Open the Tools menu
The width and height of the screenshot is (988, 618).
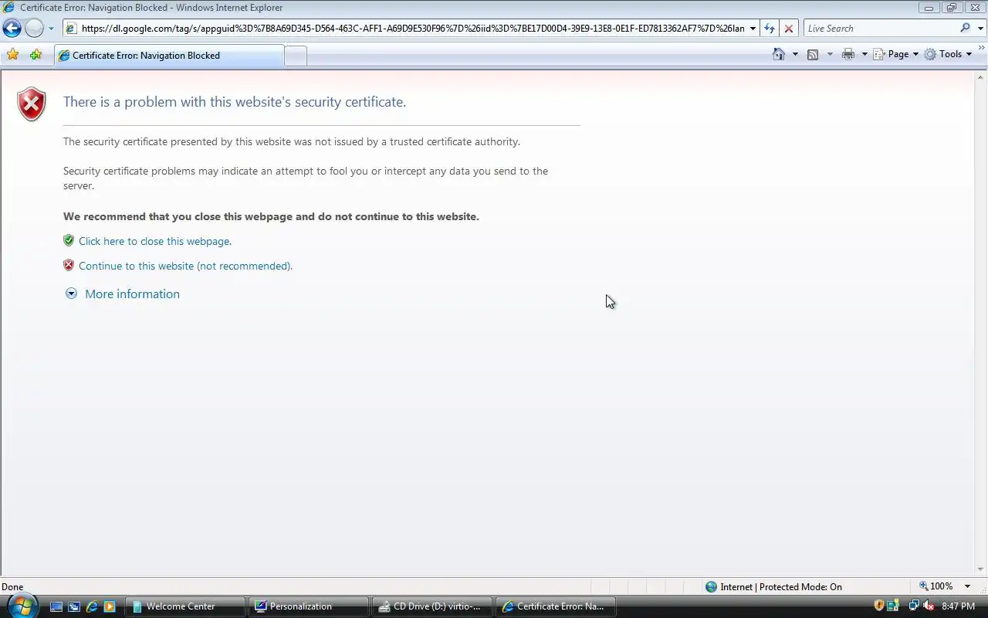pos(948,54)
